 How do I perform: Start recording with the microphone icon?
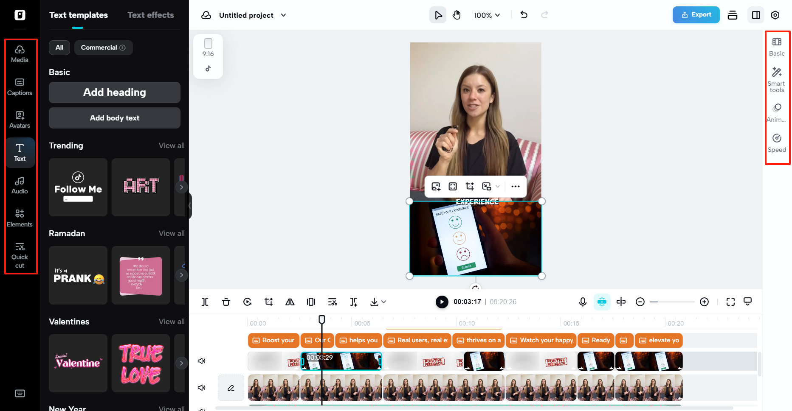point(582,302)
